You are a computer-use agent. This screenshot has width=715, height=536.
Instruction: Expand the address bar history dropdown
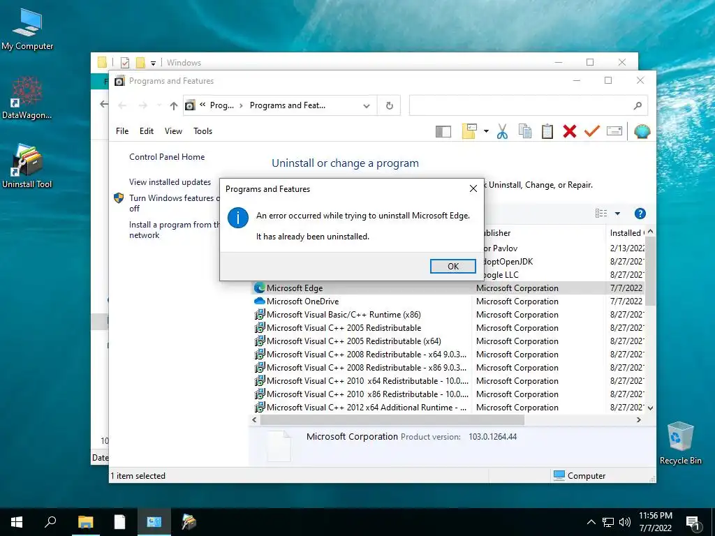366,106
